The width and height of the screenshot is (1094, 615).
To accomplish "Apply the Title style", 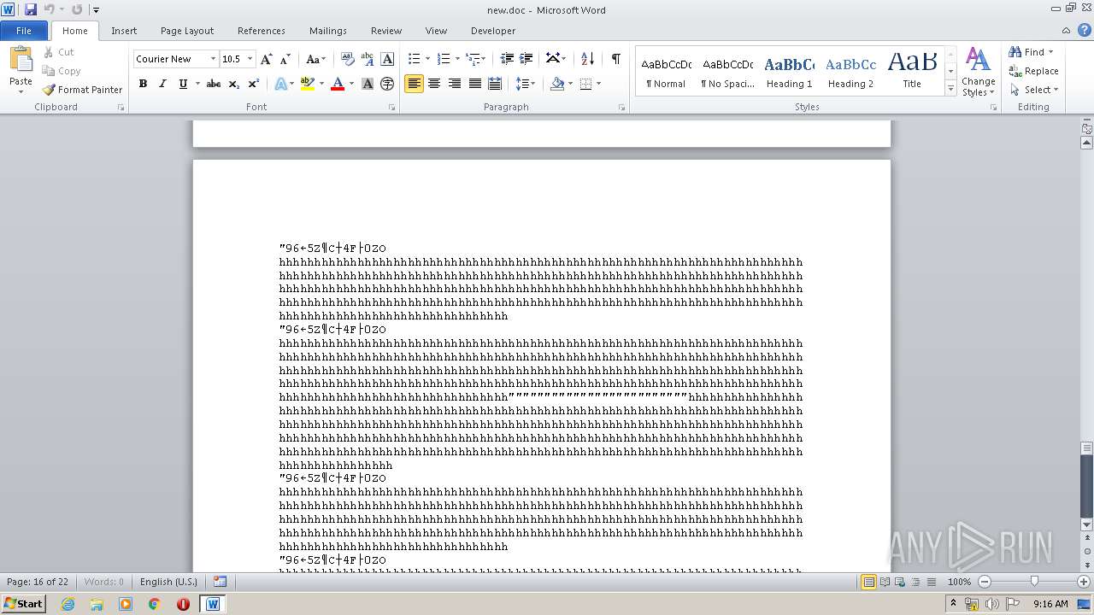I will point(912,72).
